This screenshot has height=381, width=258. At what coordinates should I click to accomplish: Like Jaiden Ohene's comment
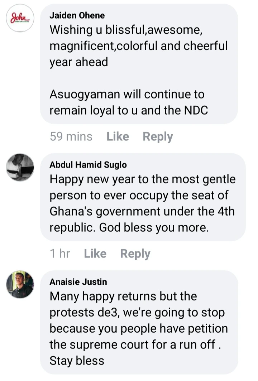click(x=118, y=136)
